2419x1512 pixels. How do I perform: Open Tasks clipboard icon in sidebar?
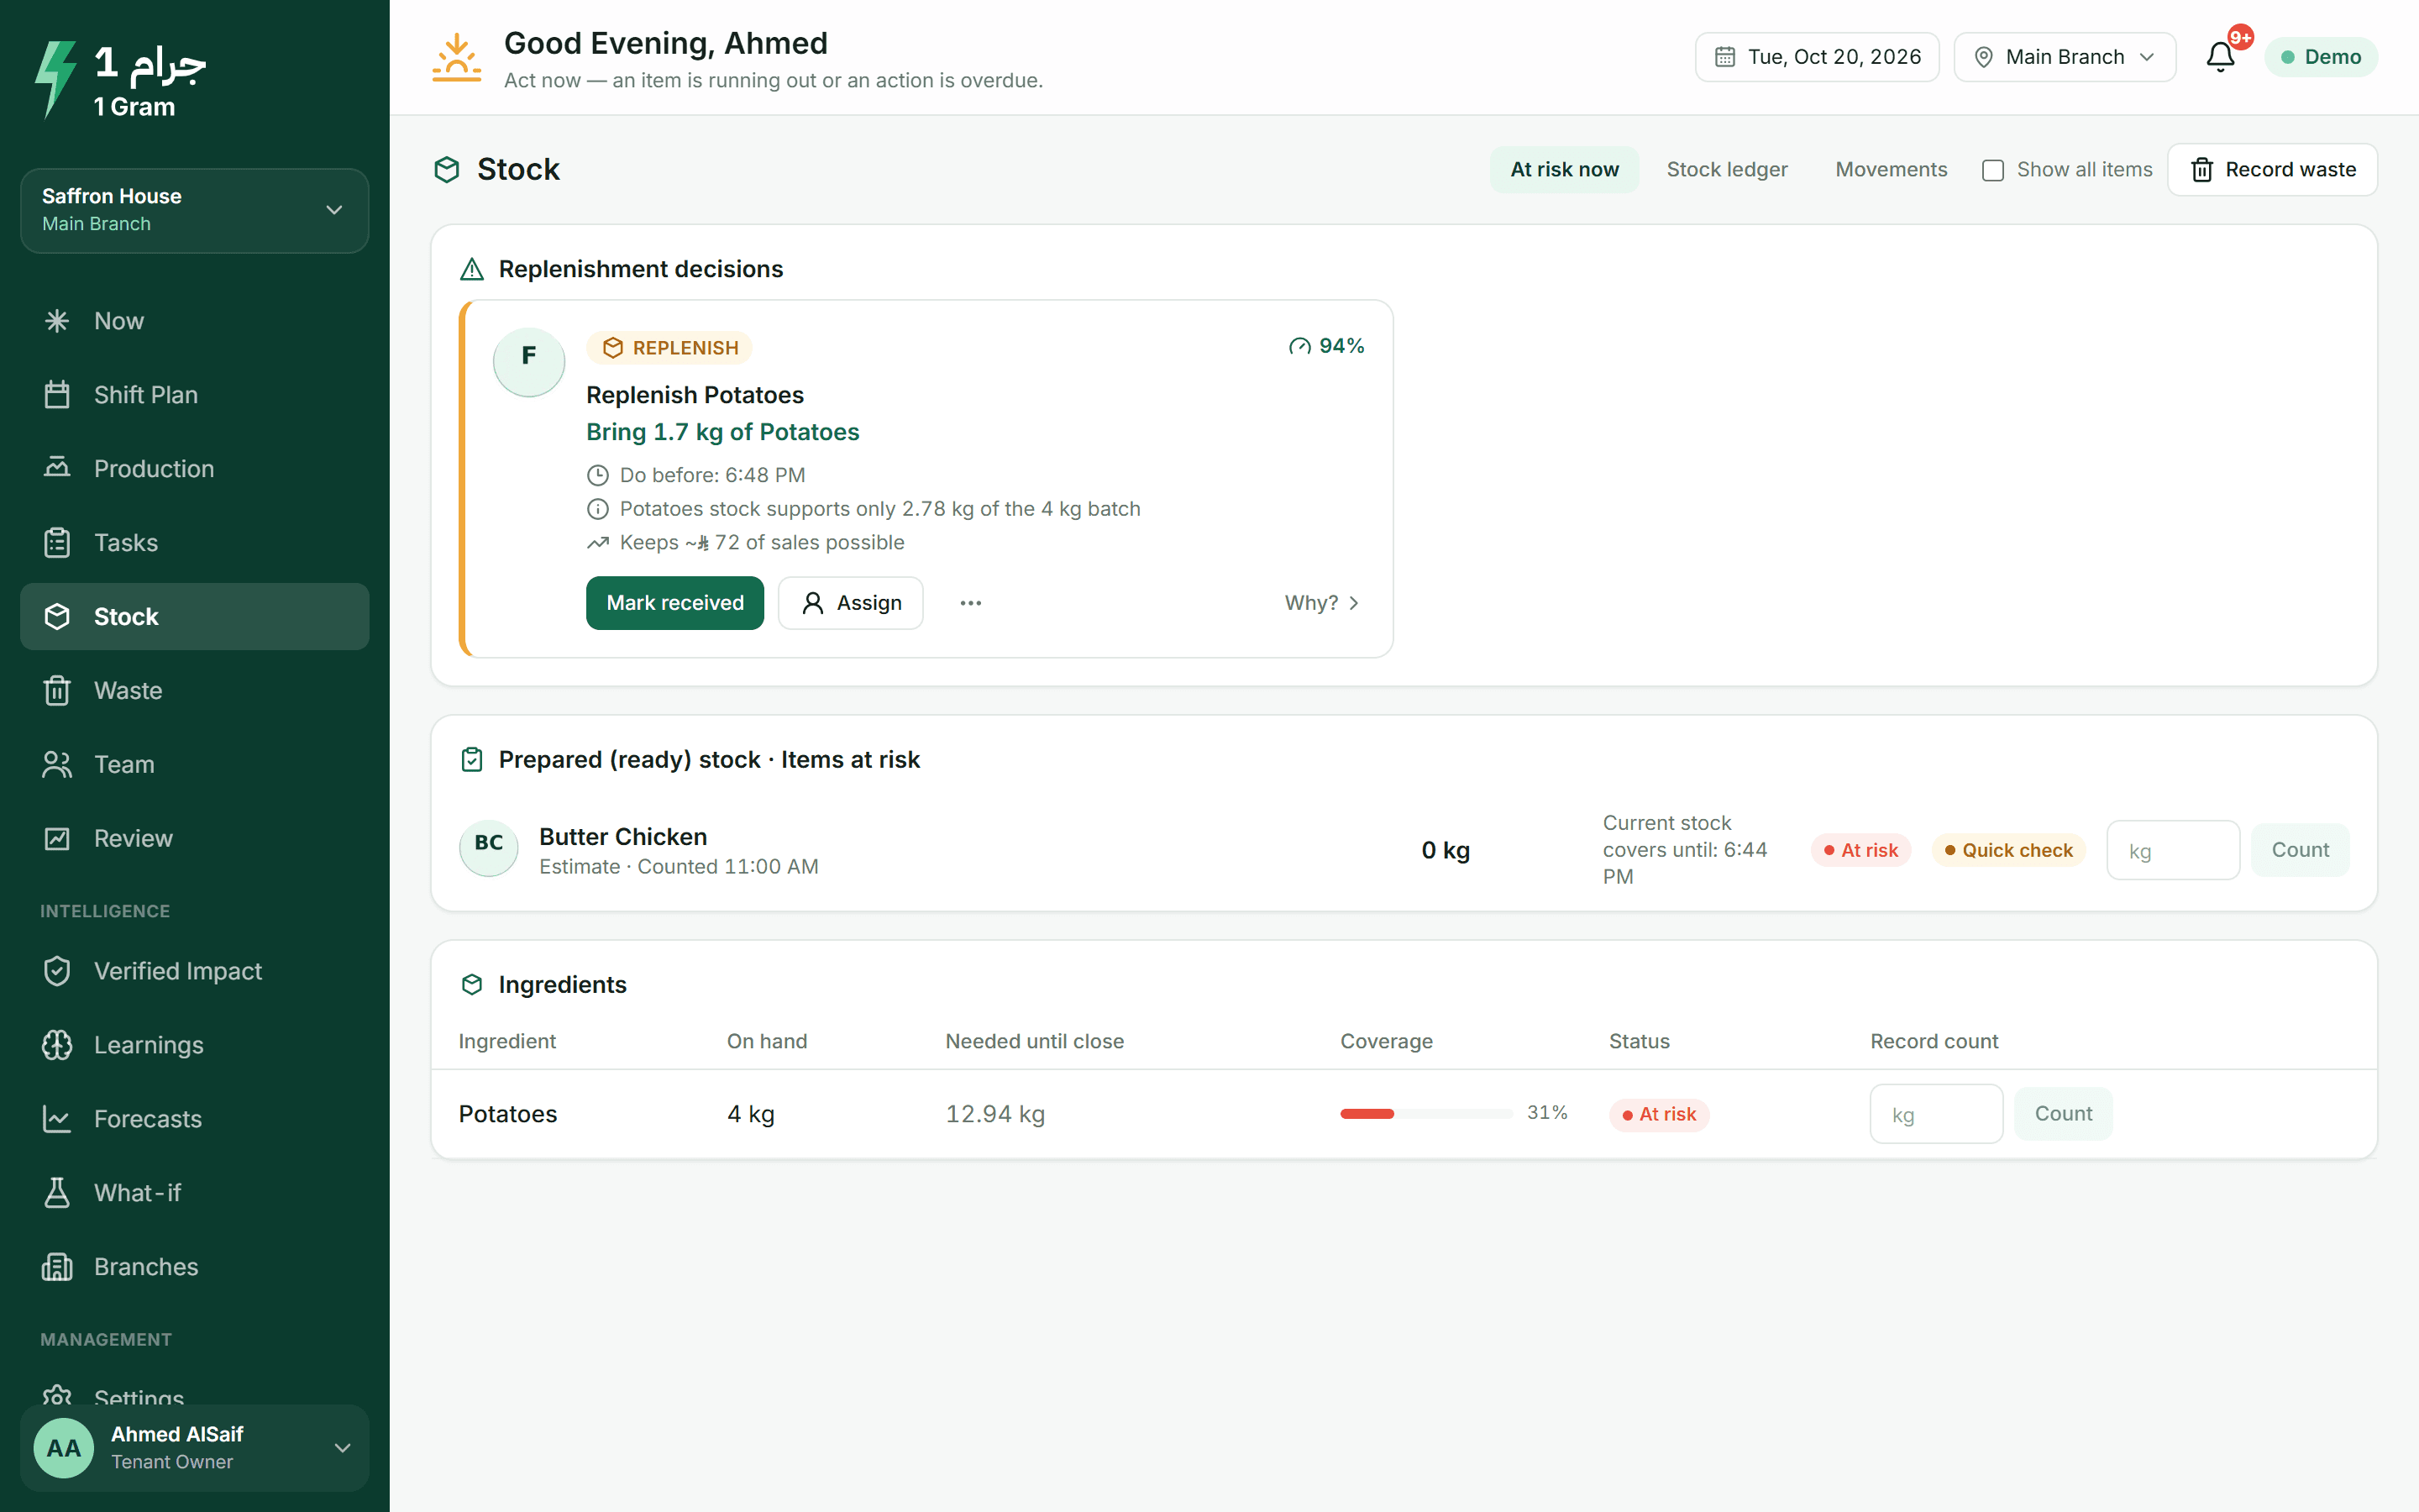(57, 542)
